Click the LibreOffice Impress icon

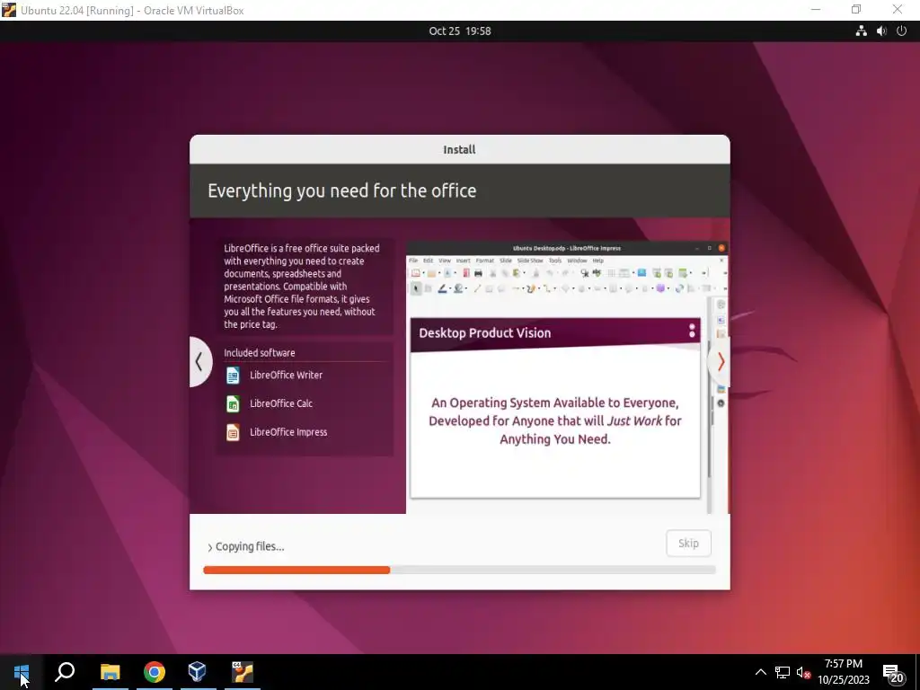click(x=233, y=432)
